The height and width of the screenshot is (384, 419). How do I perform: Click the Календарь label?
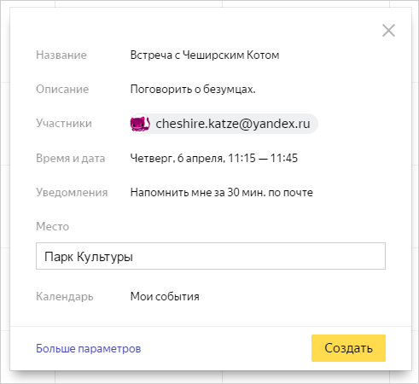point(65,297)
